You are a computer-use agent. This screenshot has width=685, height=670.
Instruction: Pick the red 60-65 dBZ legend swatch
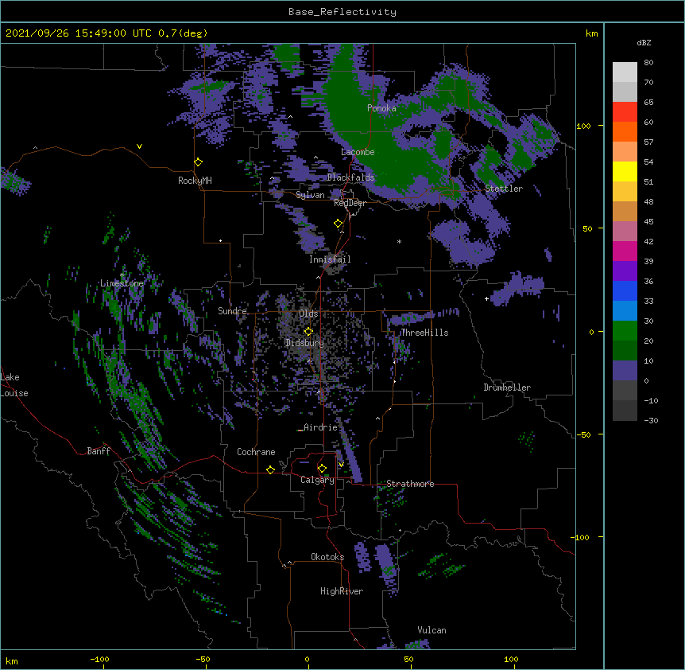(625, 112)
